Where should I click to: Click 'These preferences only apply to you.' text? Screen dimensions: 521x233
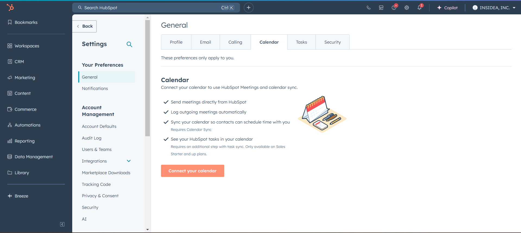[x=198, y=58]
